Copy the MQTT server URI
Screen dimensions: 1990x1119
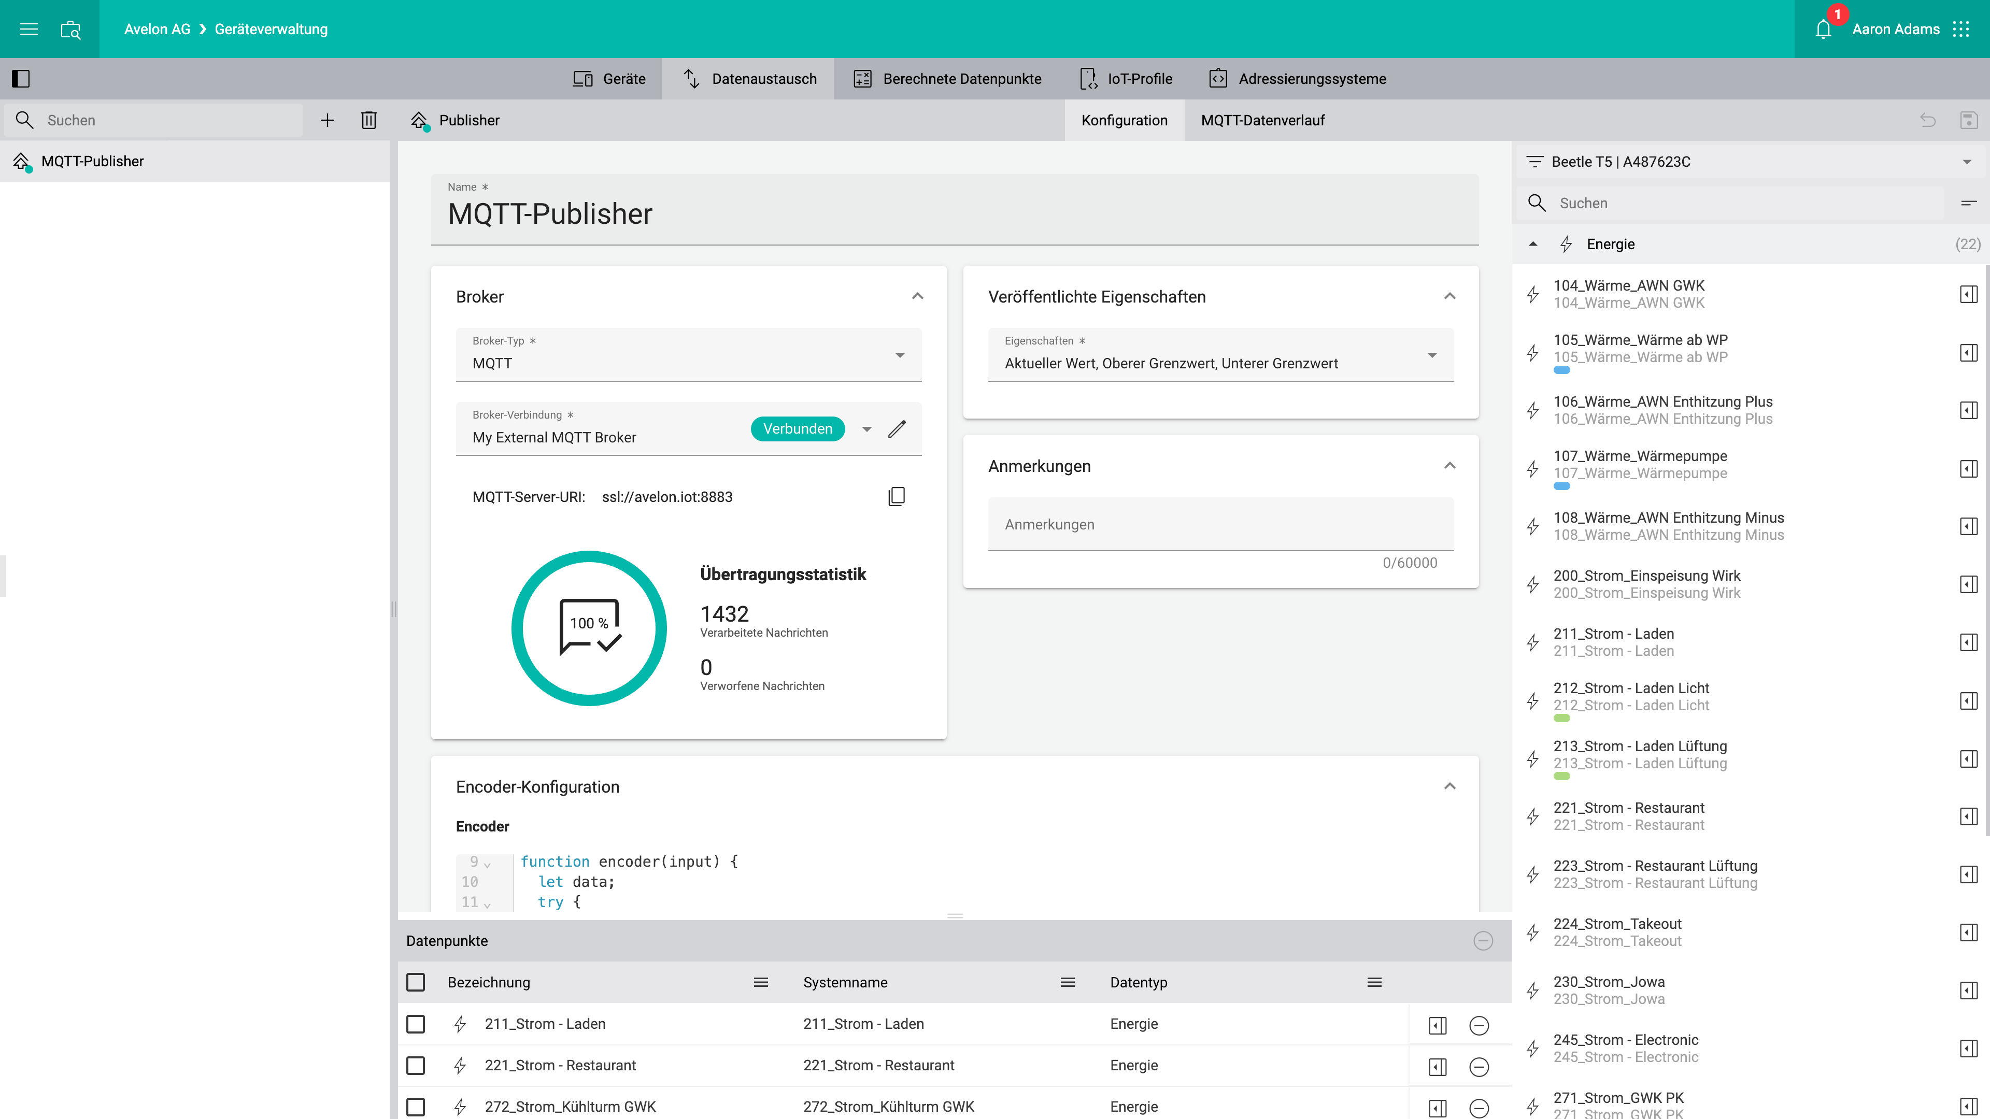(x=897, y=497)
